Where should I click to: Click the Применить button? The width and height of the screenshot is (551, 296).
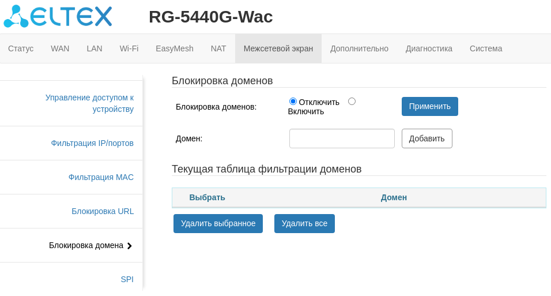[x=429, y=106]
